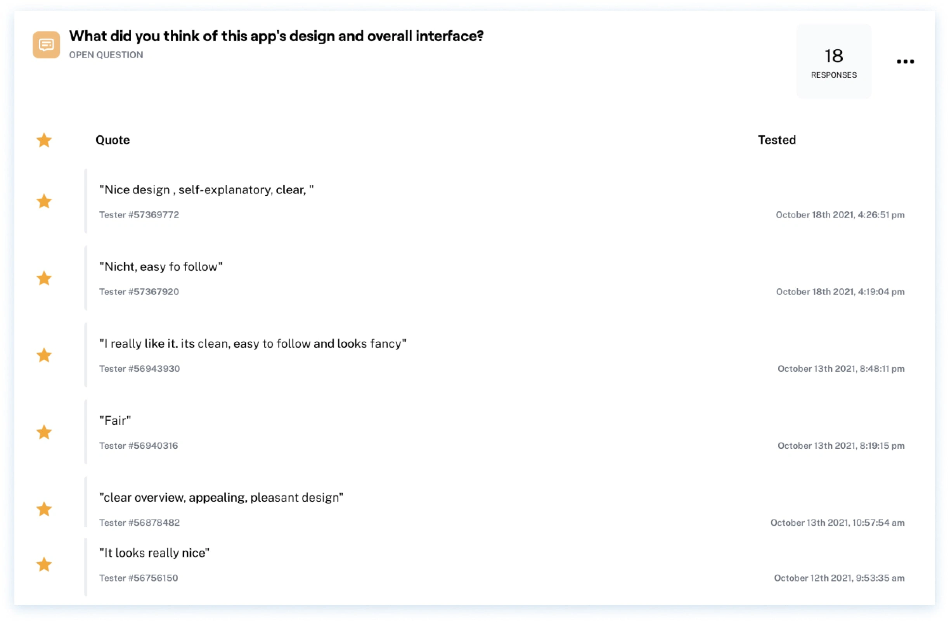The height and width of the screenshot is (622, 949).
Task: Click the question title about app's design
Action: point(276,36)
